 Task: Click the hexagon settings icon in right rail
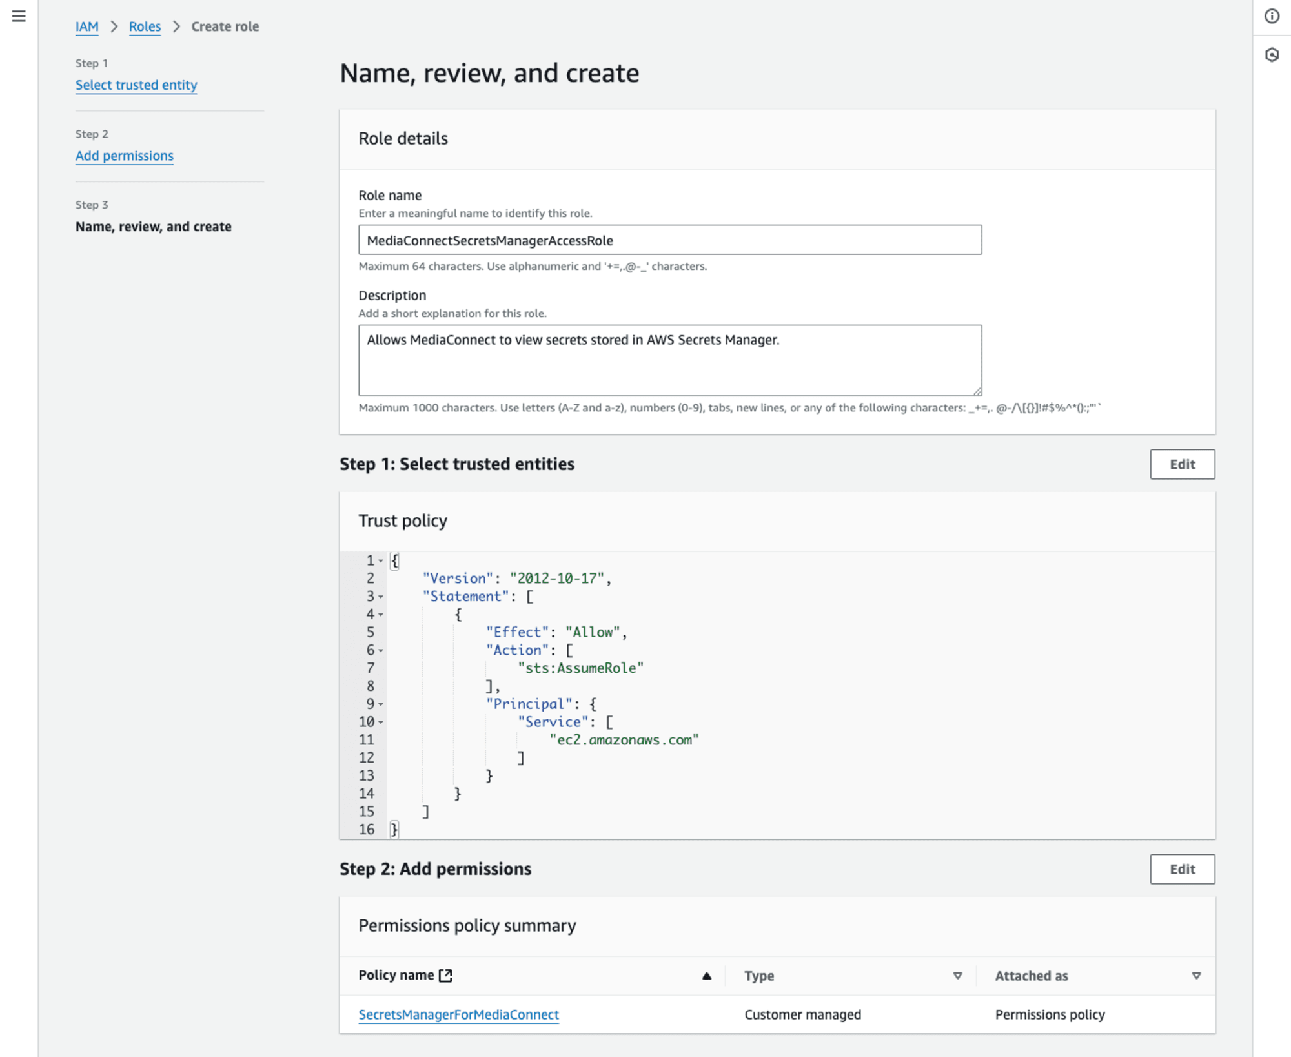tap(1272, 55)
